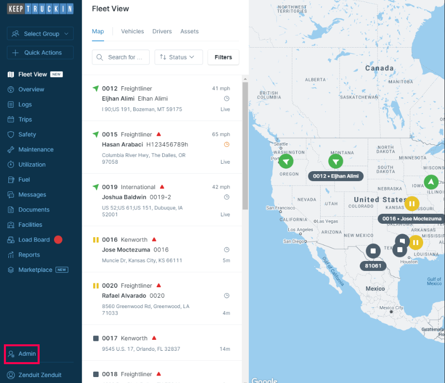Click red warning triangle on 0019 International
The height and width of the screenshot is (383, 445).
click(162, 187)
